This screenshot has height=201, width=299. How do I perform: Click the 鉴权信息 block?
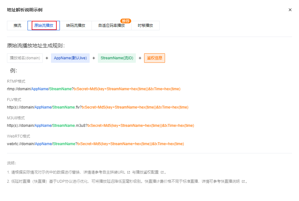[155, 58]
